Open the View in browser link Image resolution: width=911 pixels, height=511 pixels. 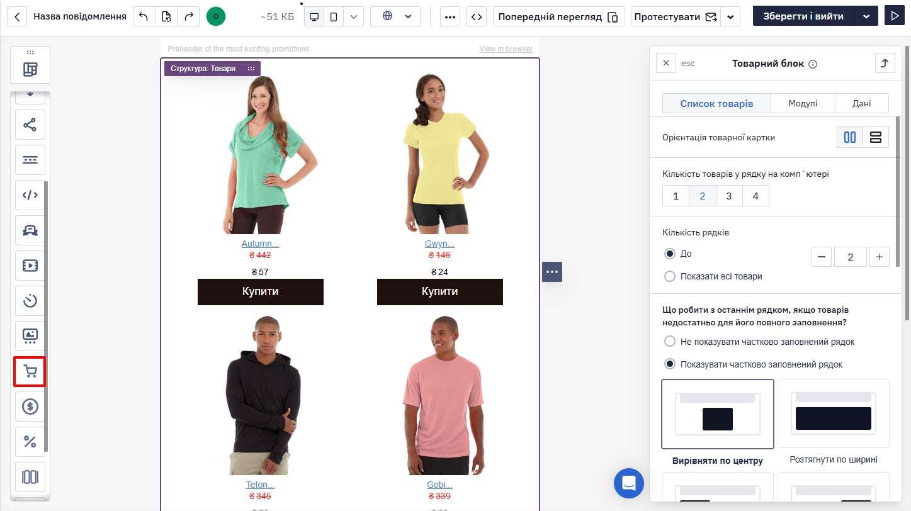(506, 49)
